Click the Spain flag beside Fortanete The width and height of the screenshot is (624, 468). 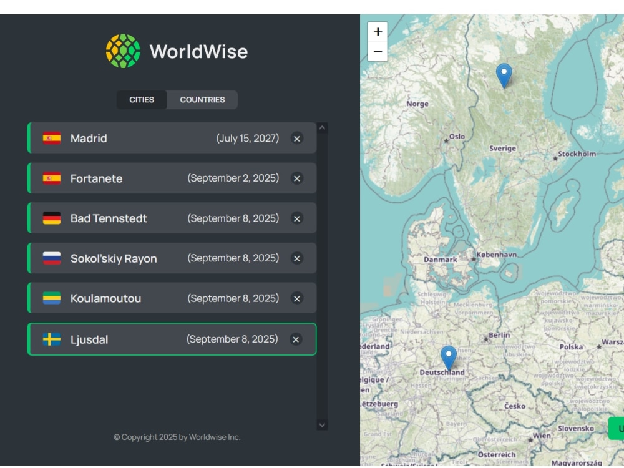52,178
